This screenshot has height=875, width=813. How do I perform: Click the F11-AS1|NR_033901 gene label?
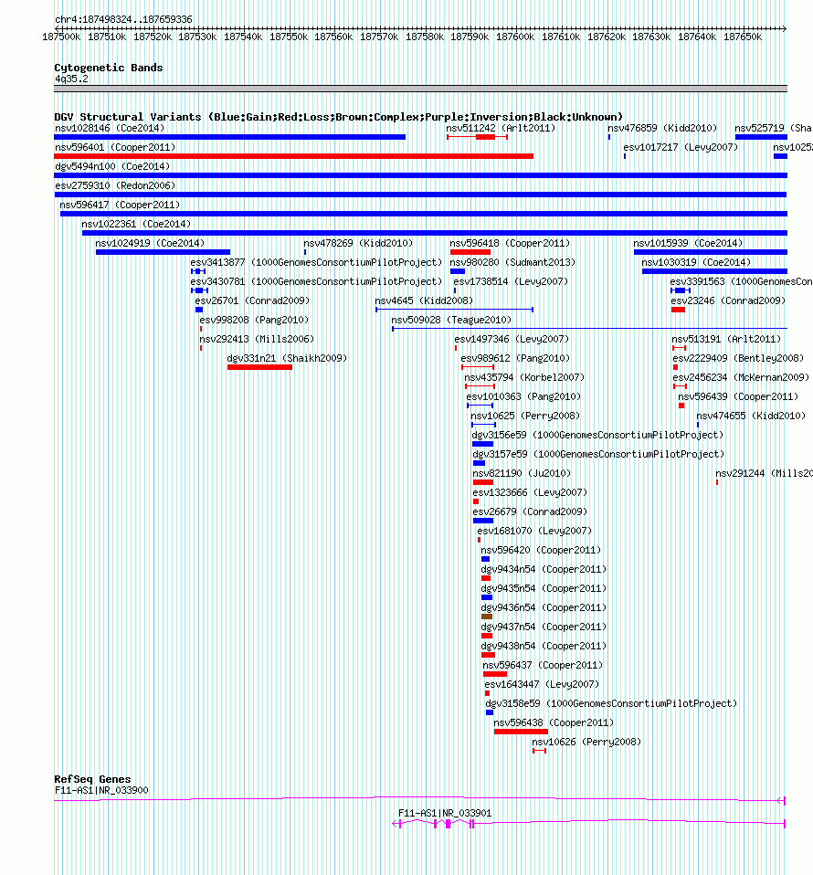[x=445, y=813]
